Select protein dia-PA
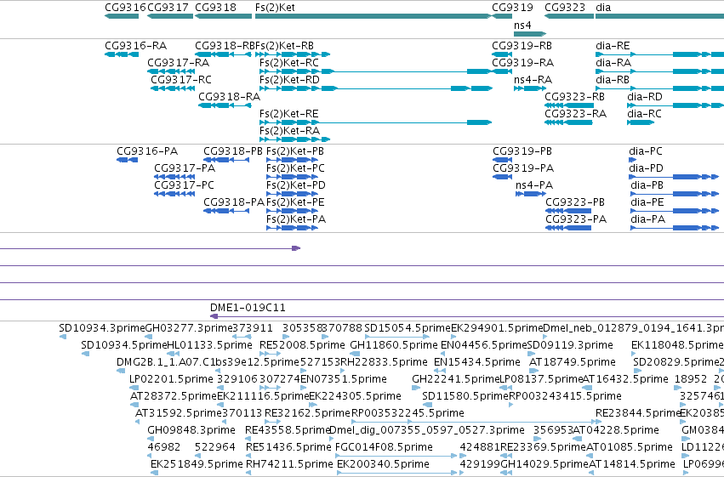This screenshot has height=477, width=724. 675,229
